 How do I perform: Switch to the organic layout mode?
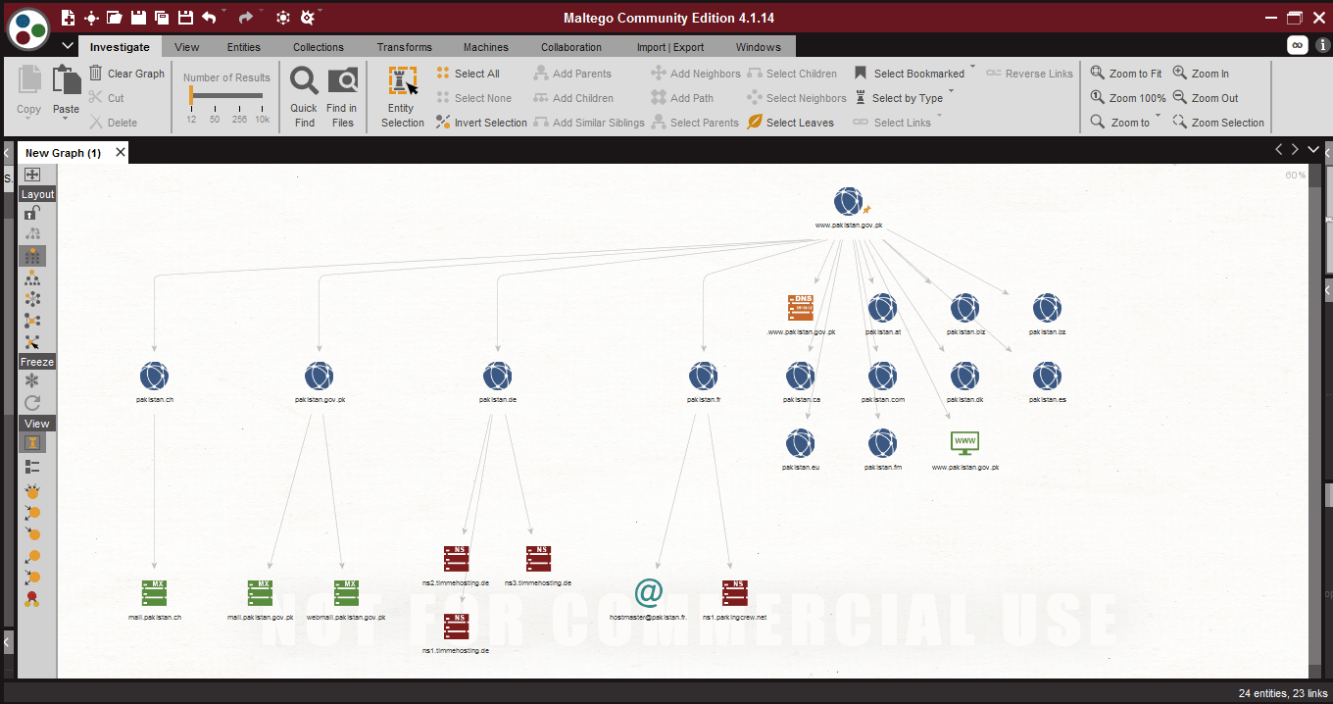point(32,321)
